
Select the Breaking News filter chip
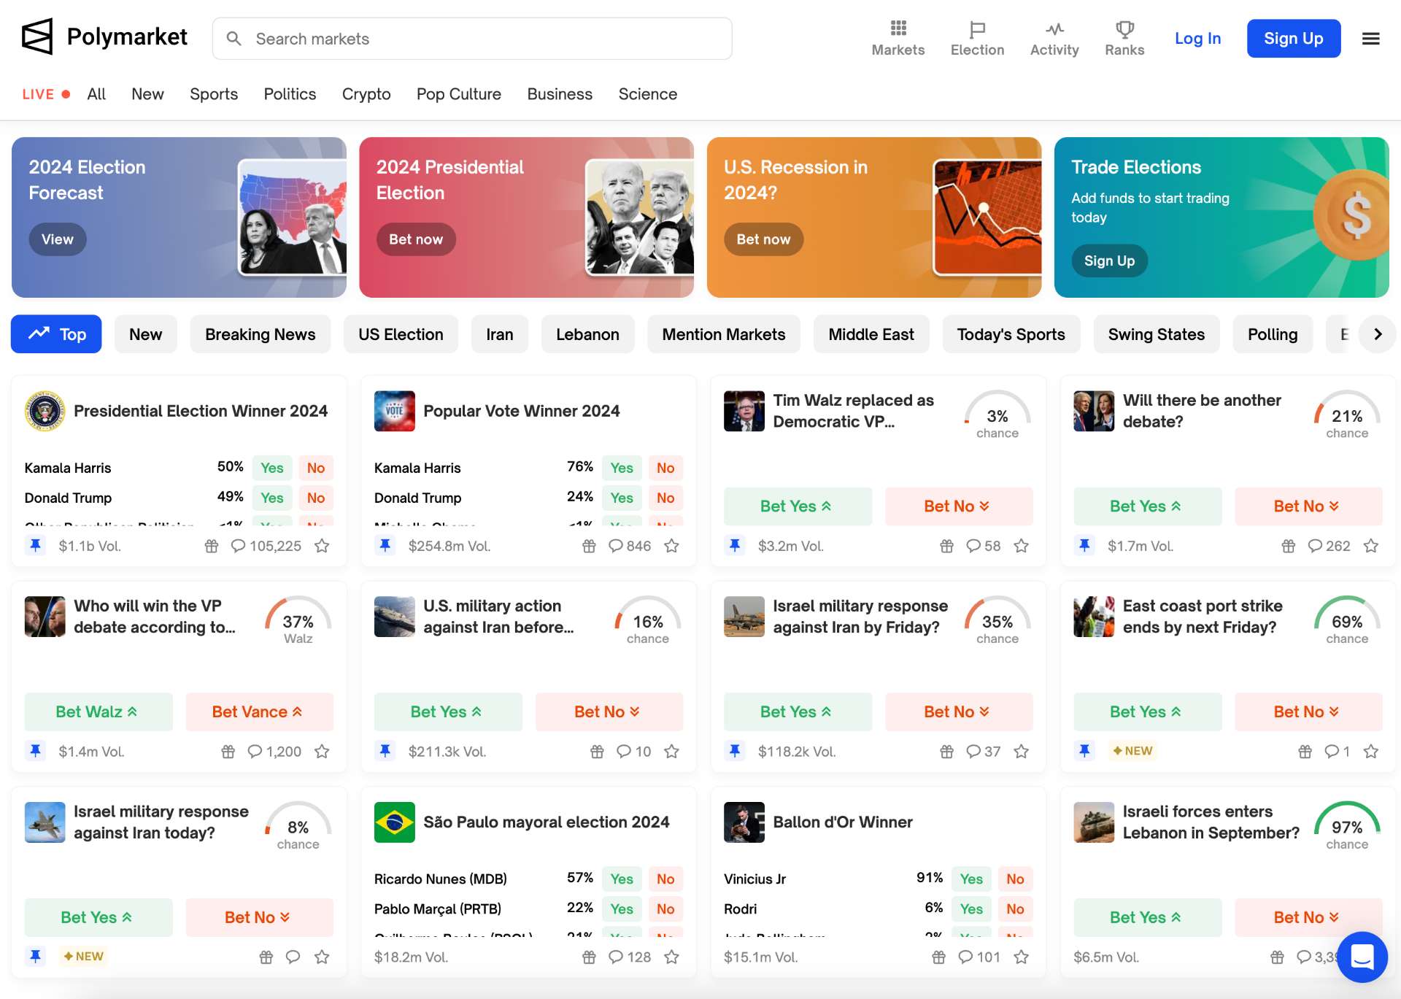(260, 334)
